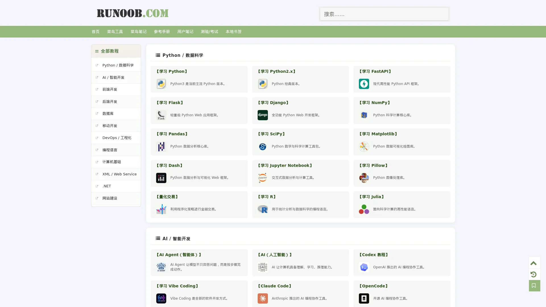This screenshot has height=307, width=546.
Task: Open the 【学习 Jupyter Notebook】 tutorial link
Action: [x=285, y=165]
